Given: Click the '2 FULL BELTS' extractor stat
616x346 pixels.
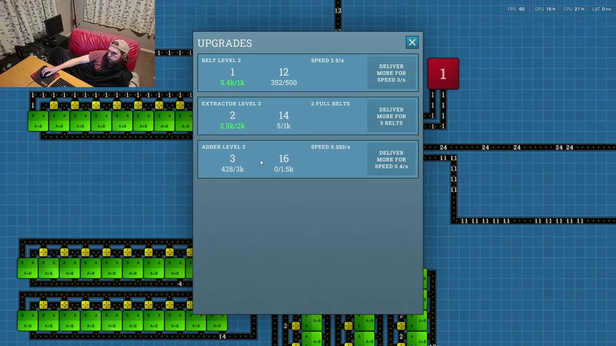Looking at the screenshot, I should coord(330,104).
